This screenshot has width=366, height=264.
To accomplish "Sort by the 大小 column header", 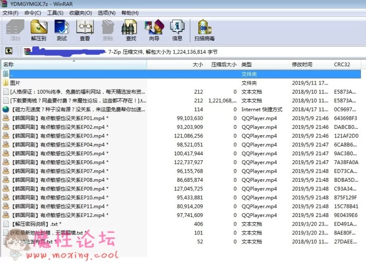I will (x=176, y=64).
